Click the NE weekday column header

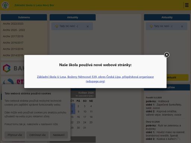[x=91, y=101]
